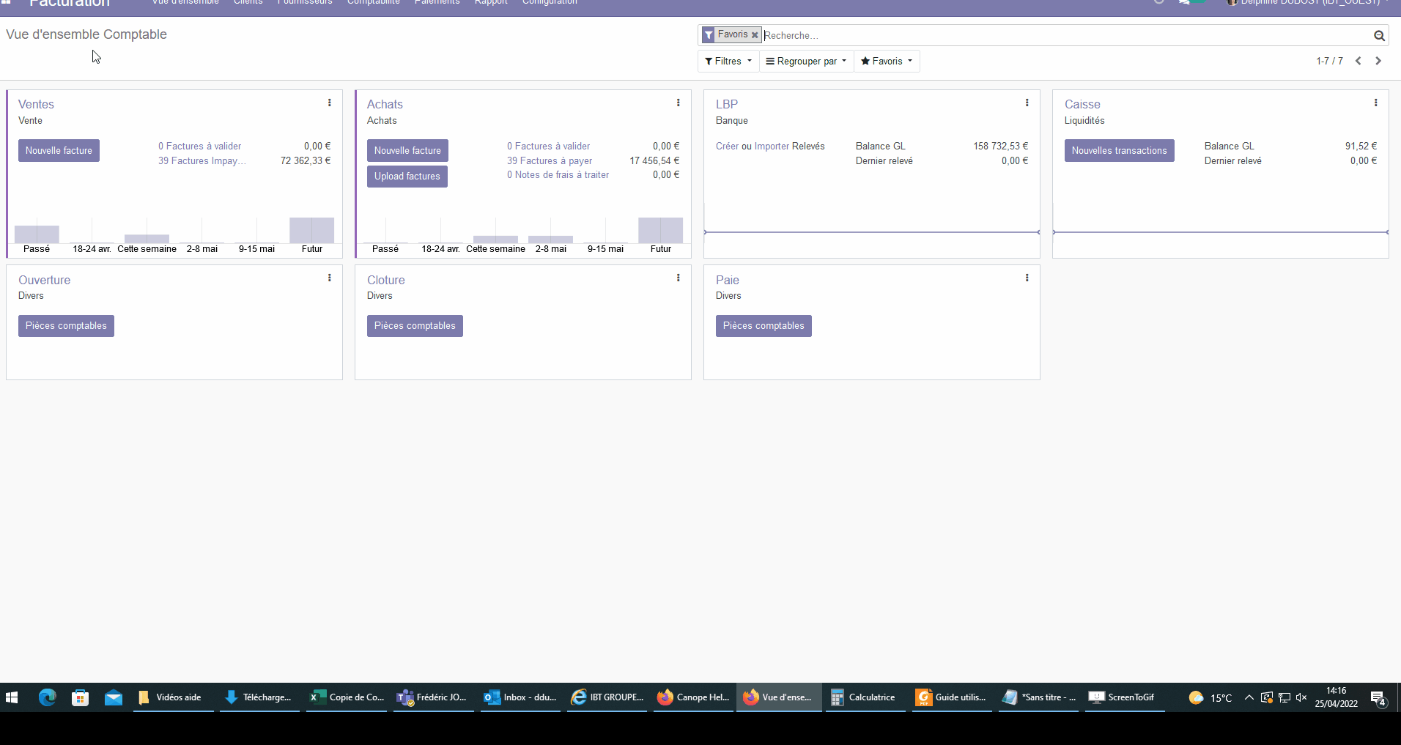This screenshot has height=745, width=1401.
Task: Click the Futur bar in Ventes chart
Action: (x=312, y=231)
